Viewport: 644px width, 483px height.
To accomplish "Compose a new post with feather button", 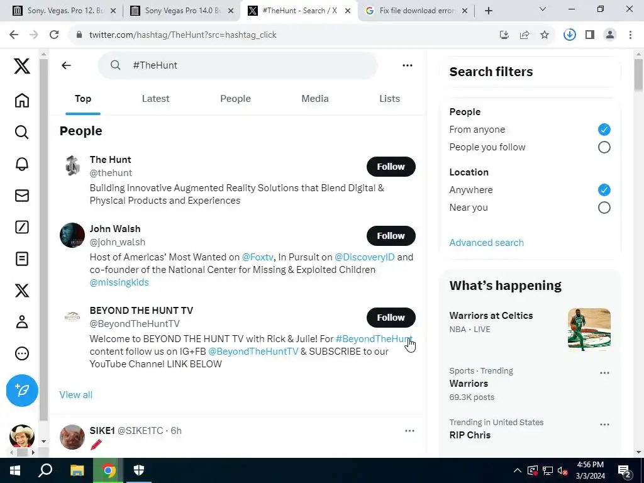I will [x=22, y=390].
